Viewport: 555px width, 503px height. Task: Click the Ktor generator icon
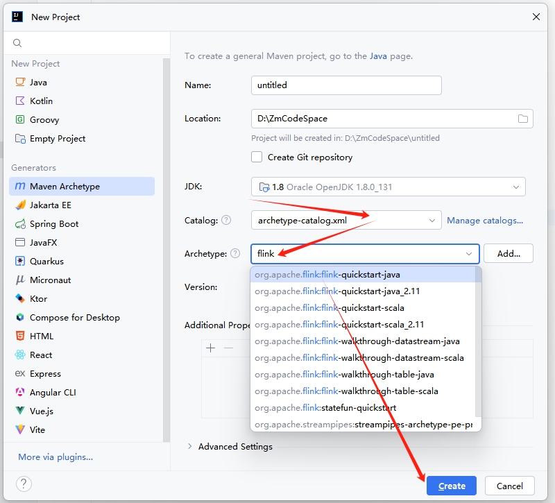click(x=20, y=299)
